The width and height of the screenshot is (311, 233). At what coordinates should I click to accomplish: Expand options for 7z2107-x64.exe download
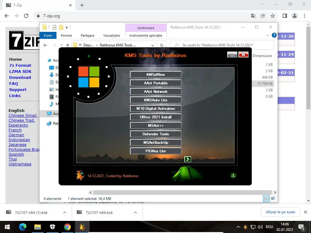click(x=135, y=212)
